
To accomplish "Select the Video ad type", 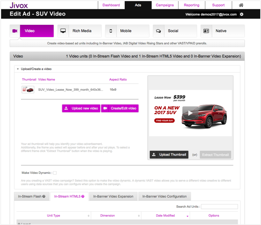I will click(32, 31).
